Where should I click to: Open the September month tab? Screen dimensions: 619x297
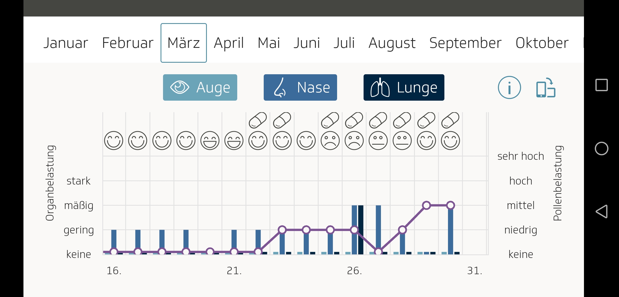[x=465, y=43]
